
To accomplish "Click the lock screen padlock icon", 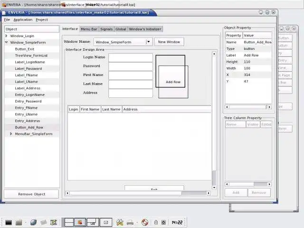I will (156, 222).
